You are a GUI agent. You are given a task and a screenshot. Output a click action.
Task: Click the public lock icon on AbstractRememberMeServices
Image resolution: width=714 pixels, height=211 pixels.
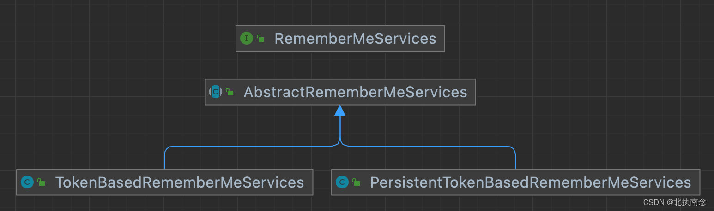[230, 92]
